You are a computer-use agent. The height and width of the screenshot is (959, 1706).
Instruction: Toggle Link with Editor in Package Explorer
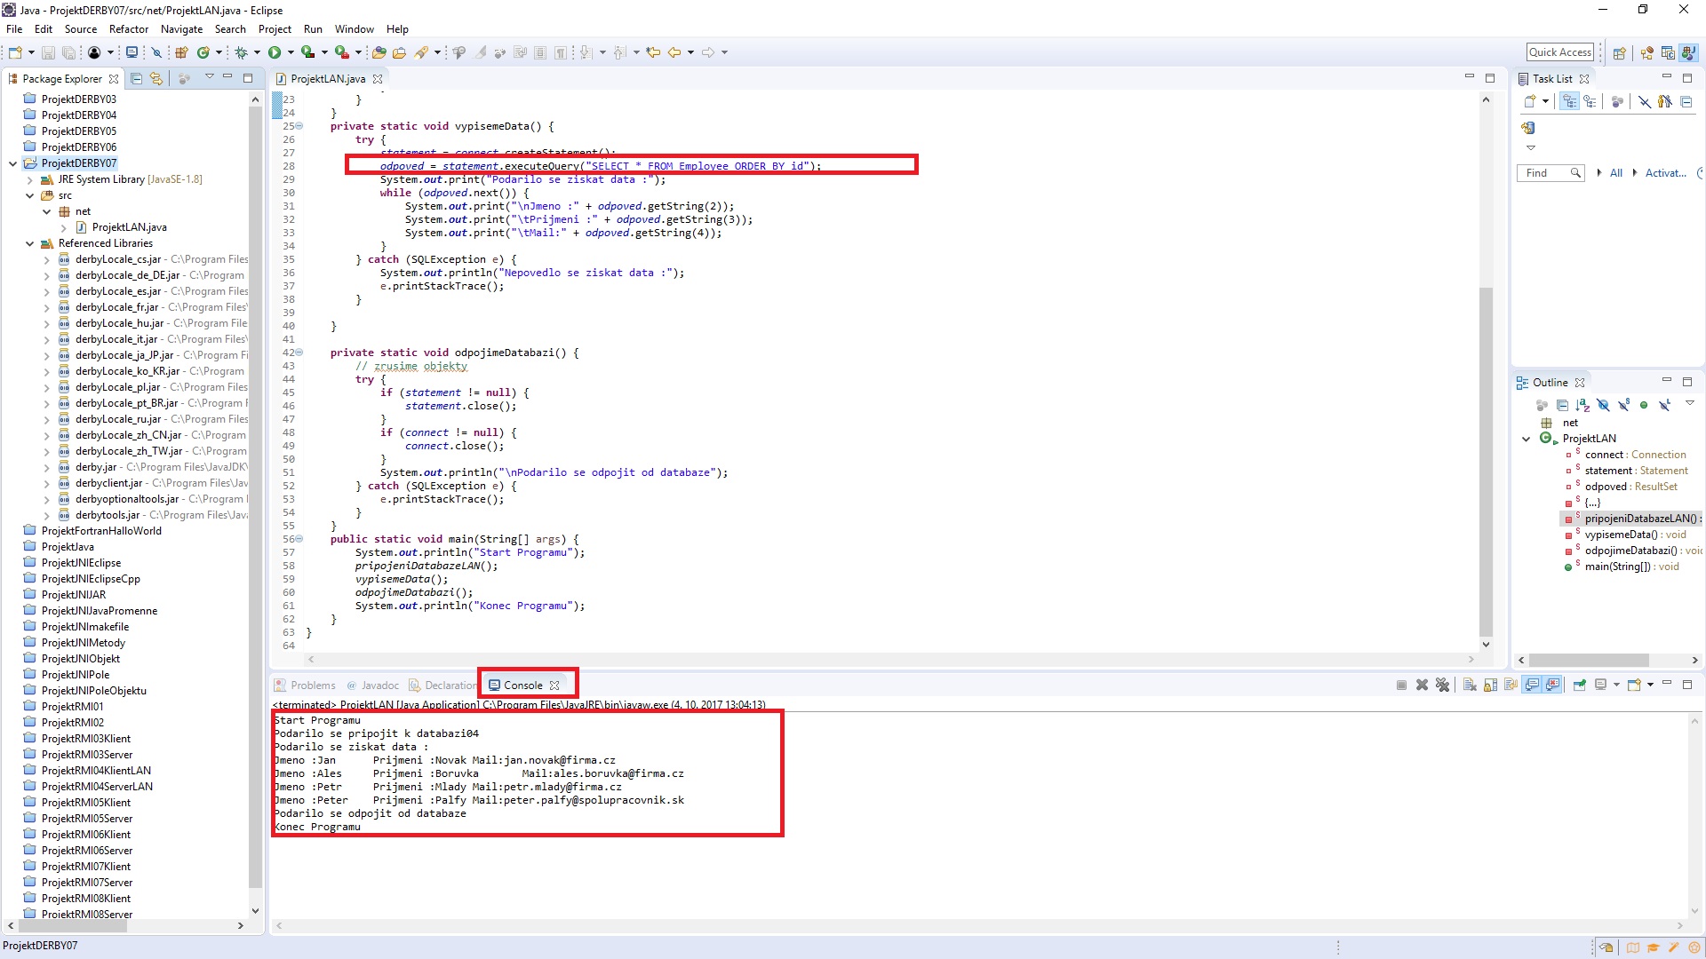pyautogui.click(x=156, y=78)
